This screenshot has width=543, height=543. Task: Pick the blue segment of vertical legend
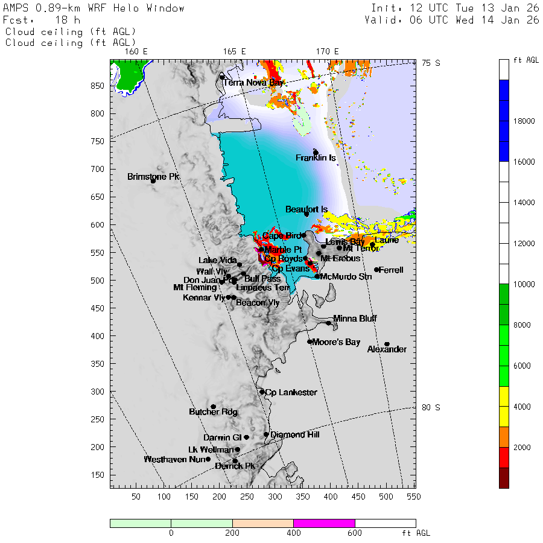coord(507,121)
